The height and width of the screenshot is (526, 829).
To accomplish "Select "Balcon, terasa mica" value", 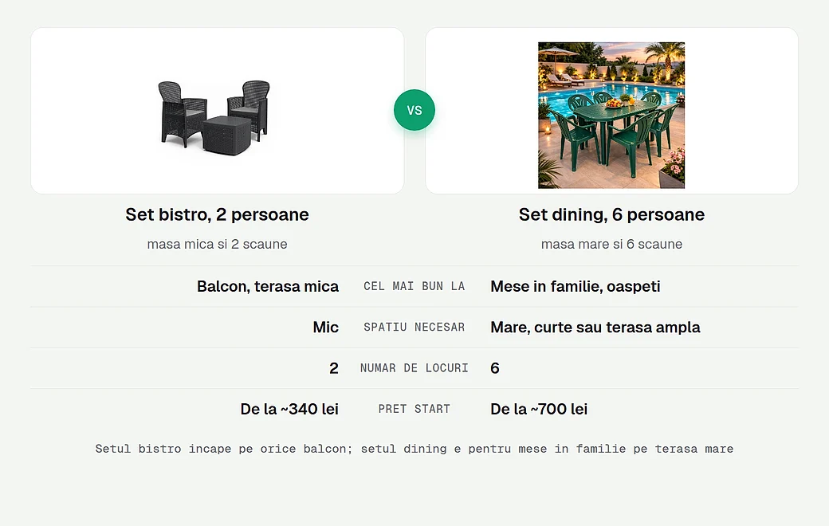I will point(268,287).
